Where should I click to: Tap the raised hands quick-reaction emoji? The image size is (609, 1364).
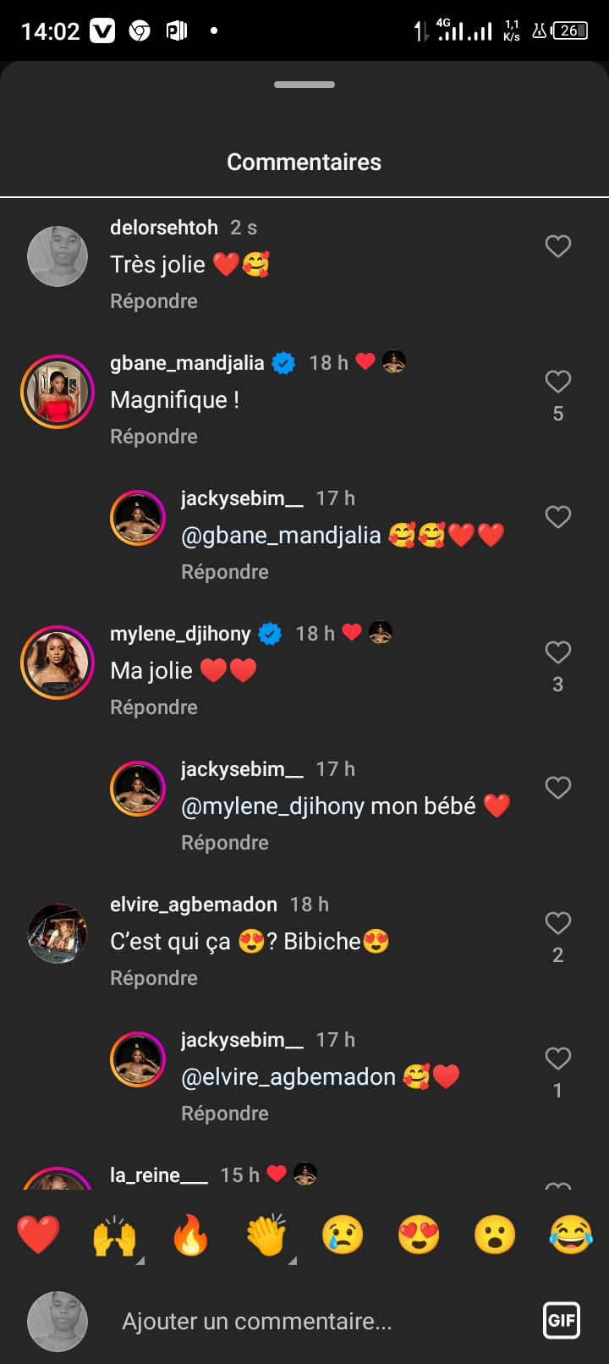(x=114, y=1236)
